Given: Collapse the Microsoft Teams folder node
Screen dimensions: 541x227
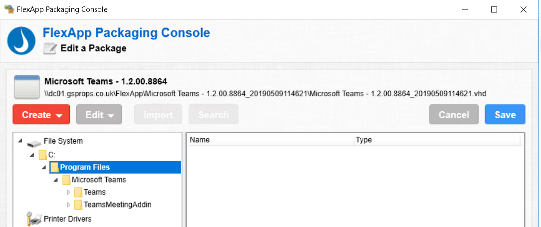Looking at the screenshot, I should point(57,180).
